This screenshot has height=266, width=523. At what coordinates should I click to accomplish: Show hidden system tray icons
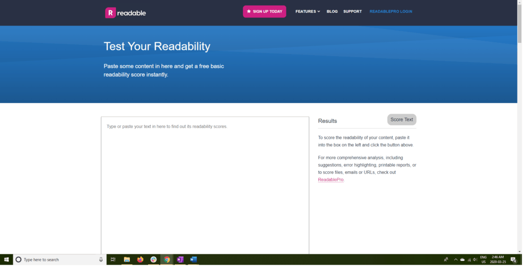[x=456, y=260]
